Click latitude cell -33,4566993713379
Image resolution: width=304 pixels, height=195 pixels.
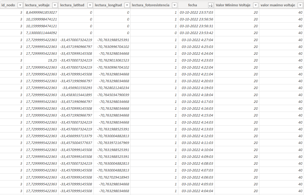pyautogui.click(x=76, y=136)
